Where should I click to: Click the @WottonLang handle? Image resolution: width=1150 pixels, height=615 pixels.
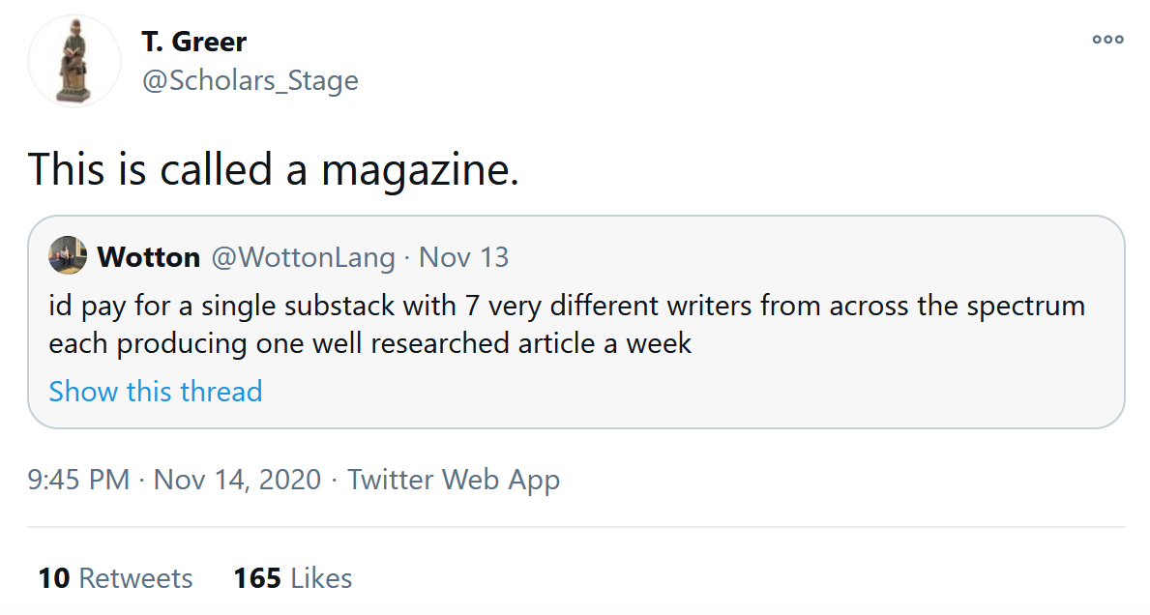(x=303, y=257)
